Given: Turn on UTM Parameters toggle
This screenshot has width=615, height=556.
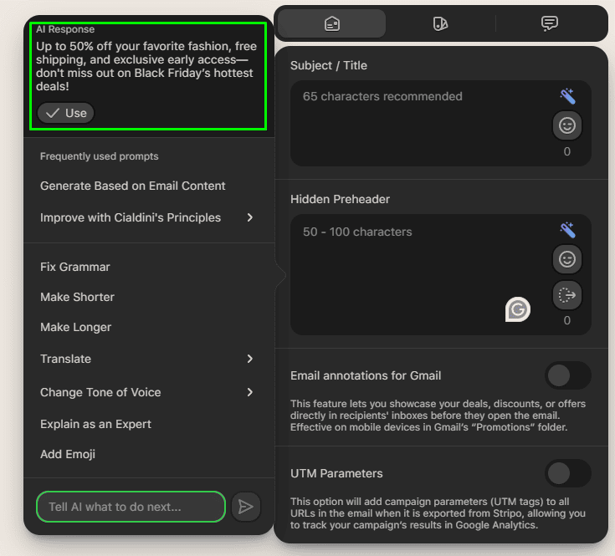Looking at the screenshot, I should 568,473.
